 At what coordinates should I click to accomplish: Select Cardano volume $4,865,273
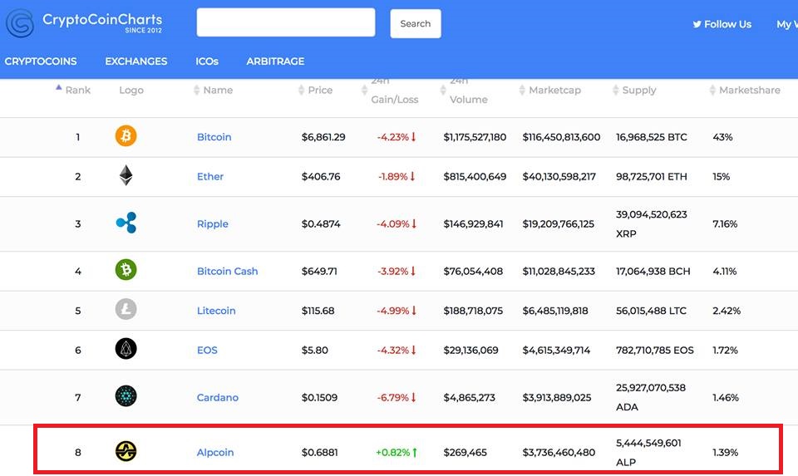pyautogui.click(x=469, y=397)
